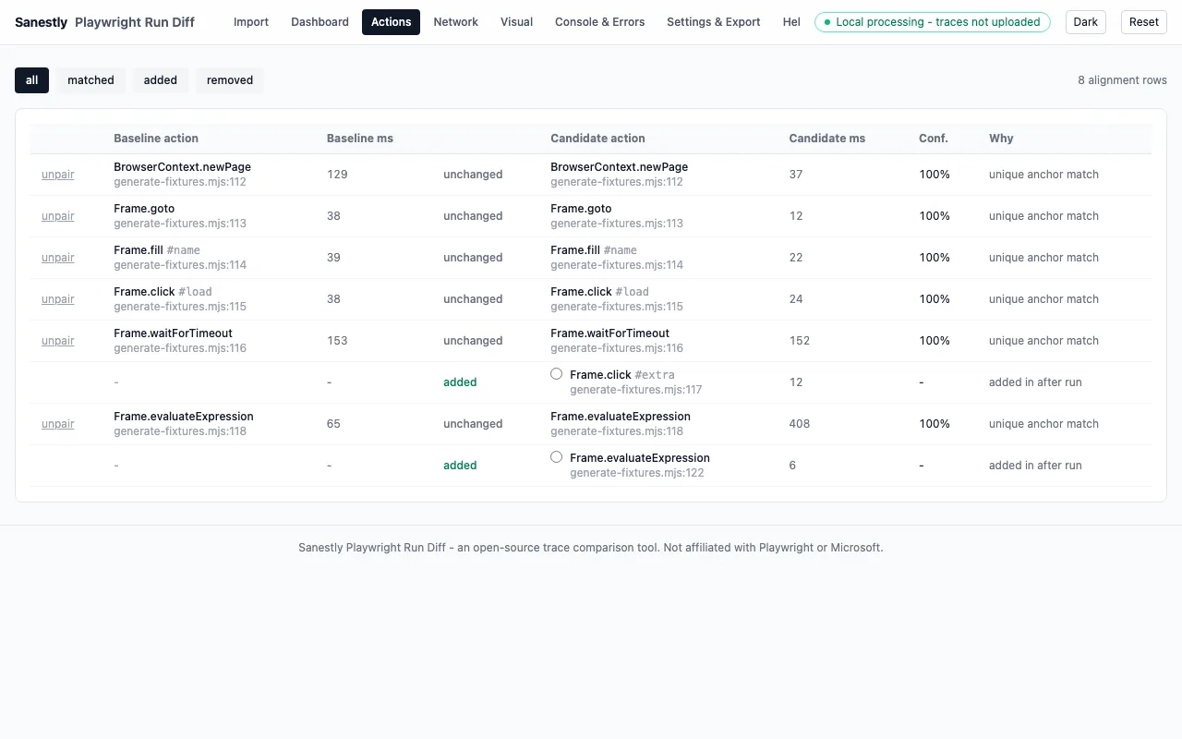
Task: Unpair Frame.evaluateExpression line 118 row
Action: point(58,424)
